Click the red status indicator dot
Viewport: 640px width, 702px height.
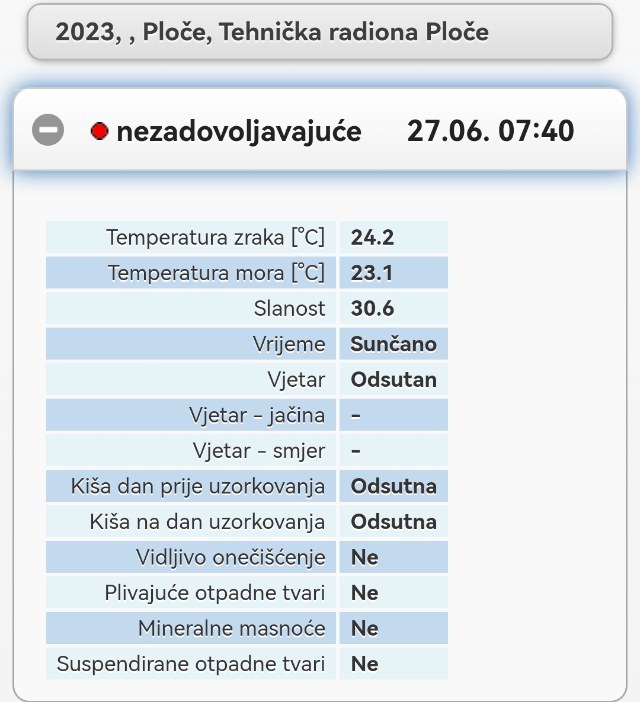point(100,131)
